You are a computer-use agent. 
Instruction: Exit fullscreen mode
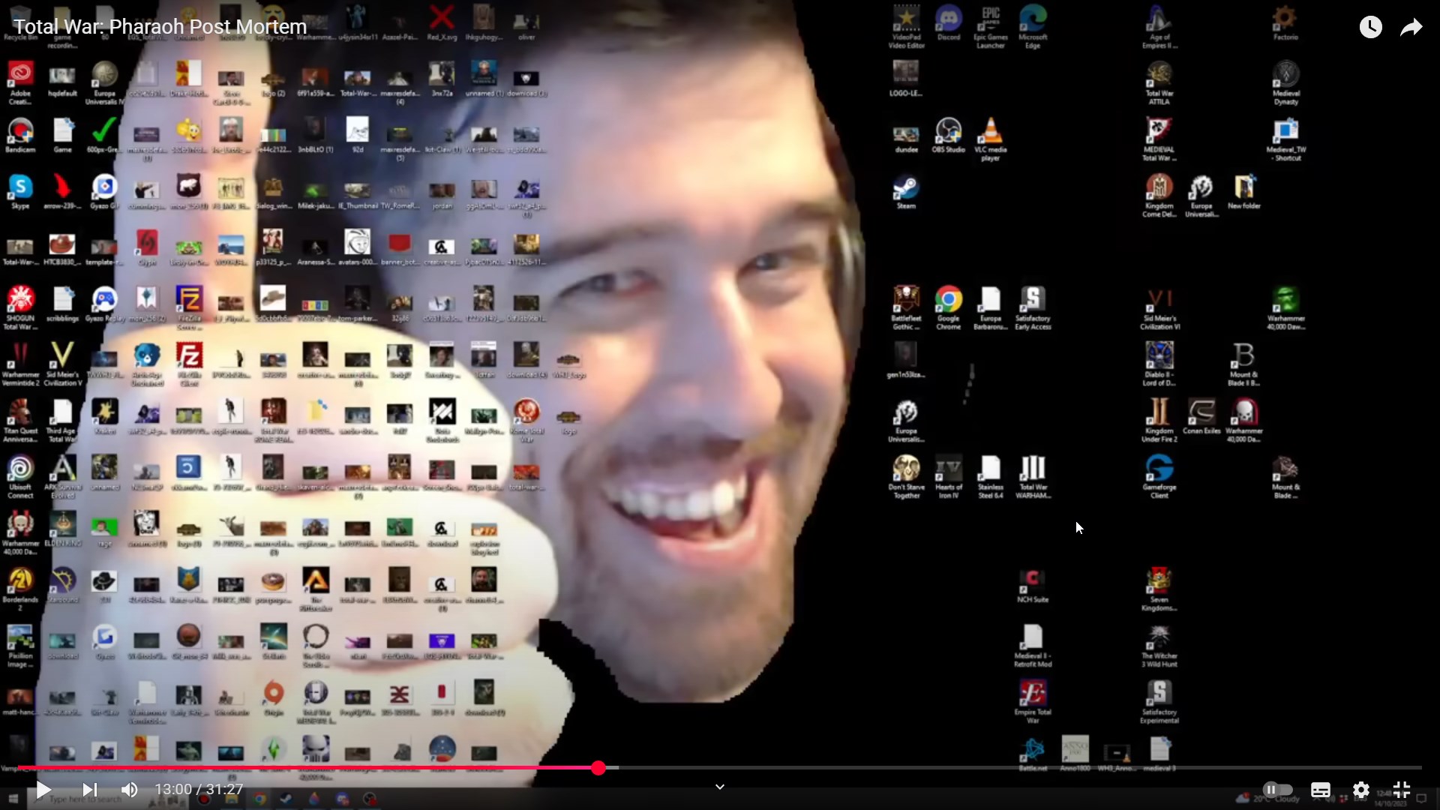click(1402, 790)
